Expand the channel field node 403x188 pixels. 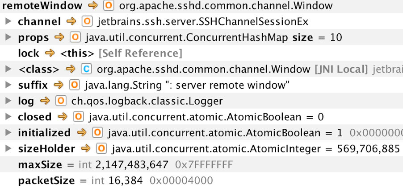[x=8, y=21]
